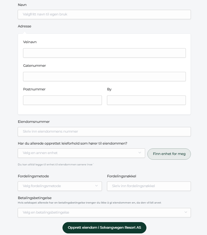Viewport: 207px width, 235px height.
Task: Click the chevron icon in the Betalingsbetingelse selector
Action: pyautogui.click(x=186, y=212)
